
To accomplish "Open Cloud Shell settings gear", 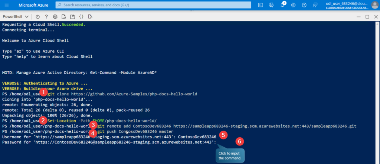I will (55, 17).
